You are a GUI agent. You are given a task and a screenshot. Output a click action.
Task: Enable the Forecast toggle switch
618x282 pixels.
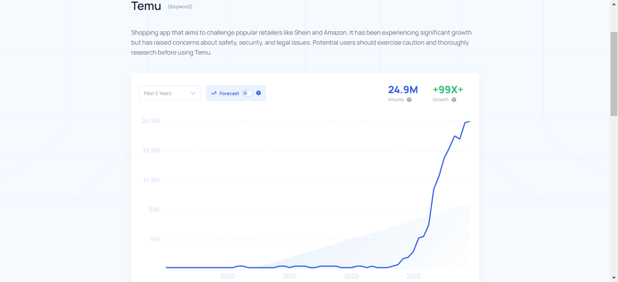[x=247, y=93]
